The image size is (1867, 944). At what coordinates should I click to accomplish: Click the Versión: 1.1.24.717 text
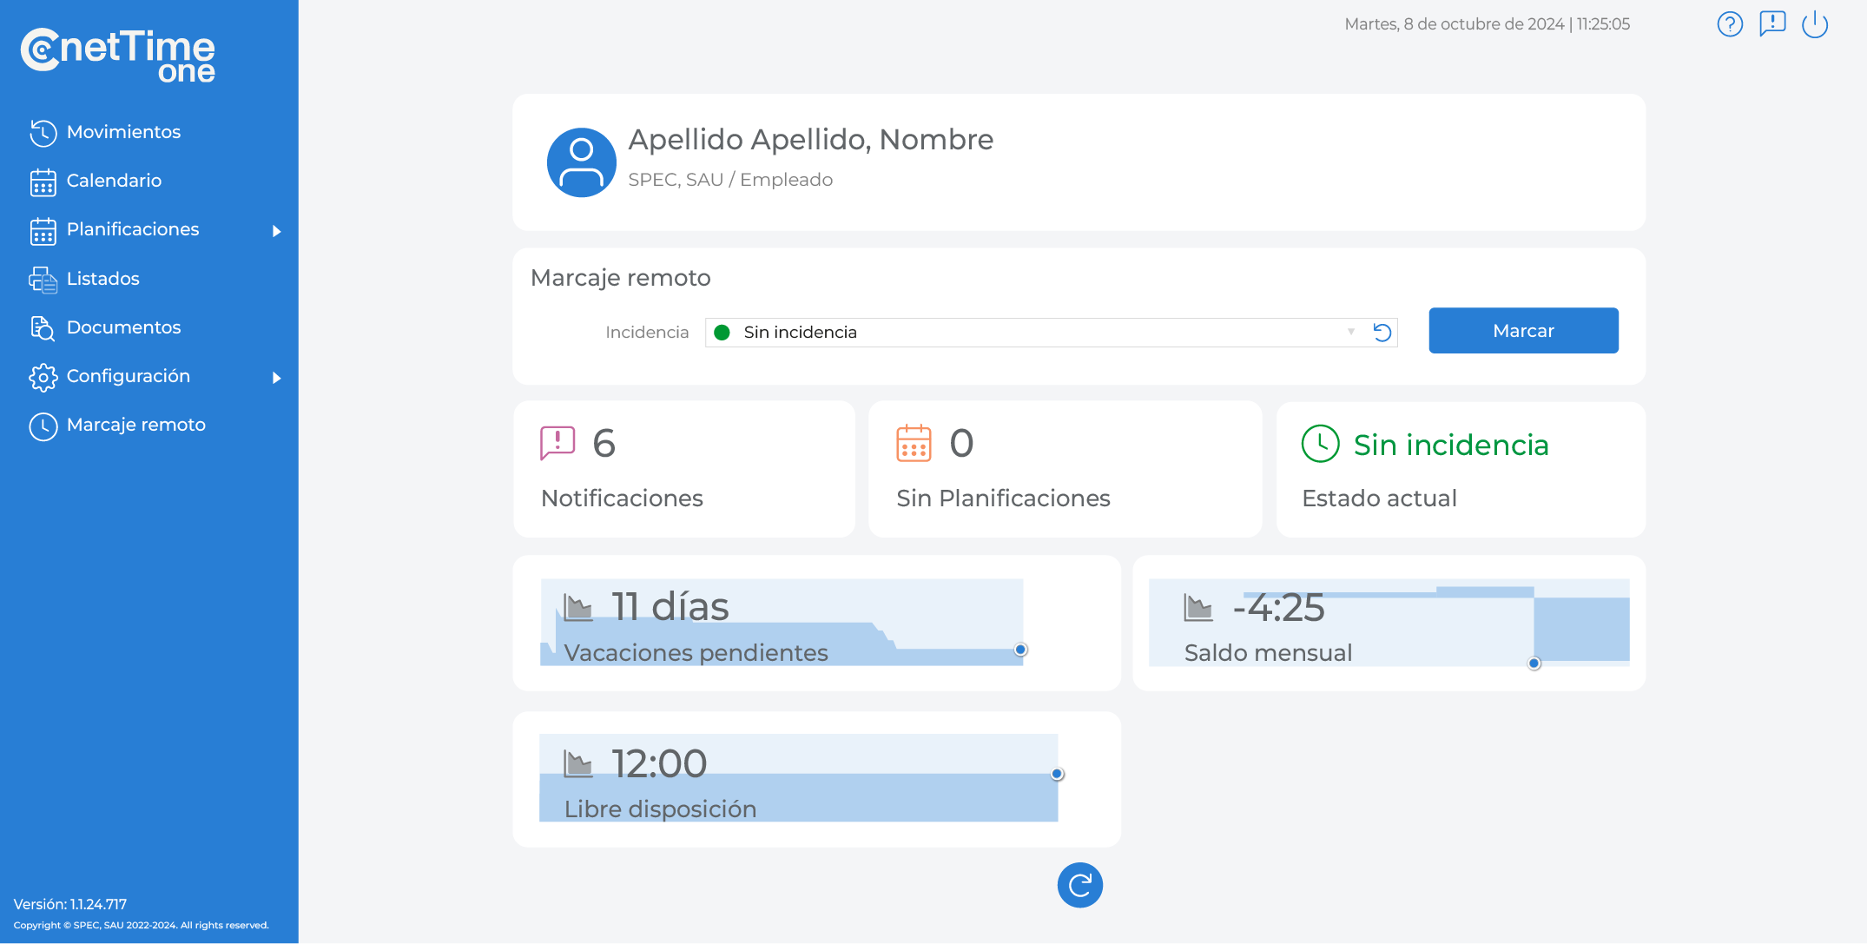tap(69, 904)
